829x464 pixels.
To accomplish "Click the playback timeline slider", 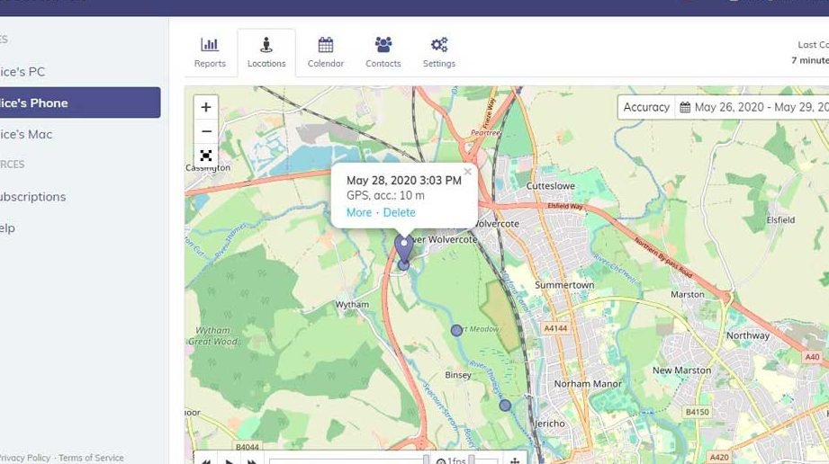I will point(347,460).
